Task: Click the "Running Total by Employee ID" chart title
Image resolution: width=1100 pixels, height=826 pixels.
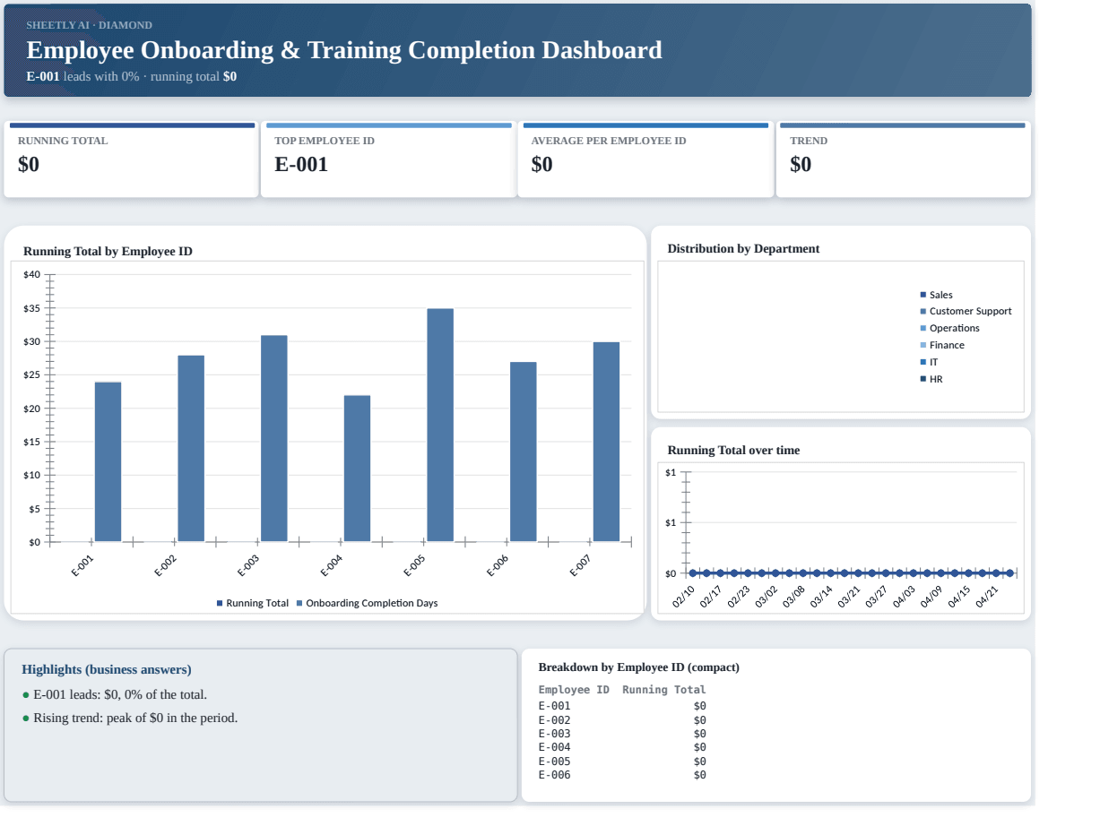Action: (108, 252)
